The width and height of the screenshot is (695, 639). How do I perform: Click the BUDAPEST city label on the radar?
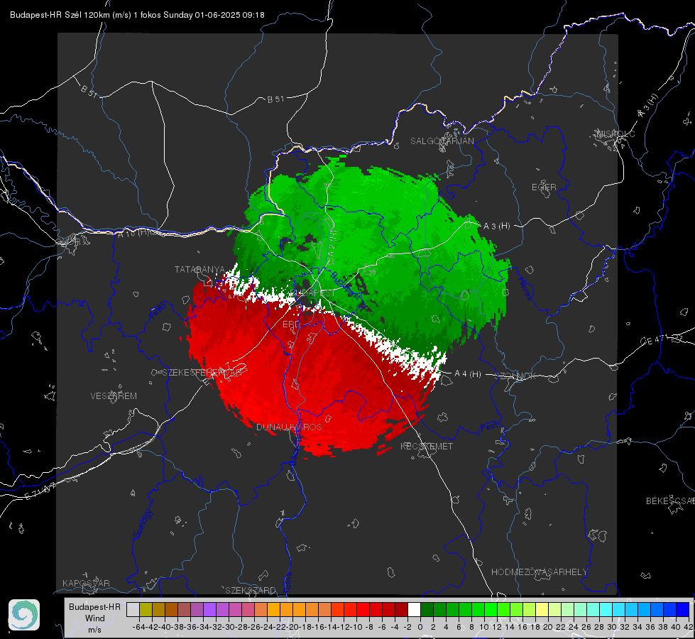coord(314,293)
